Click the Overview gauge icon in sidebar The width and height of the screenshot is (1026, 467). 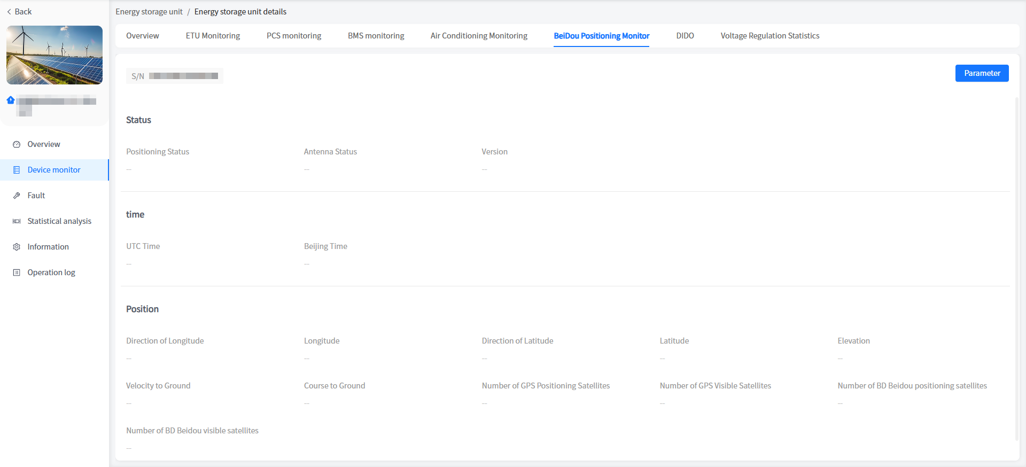pos(17,144)
